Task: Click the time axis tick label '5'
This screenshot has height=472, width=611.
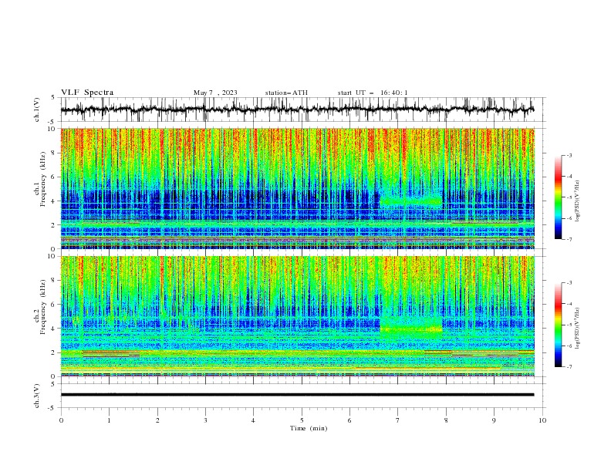Action: (302, 420)
